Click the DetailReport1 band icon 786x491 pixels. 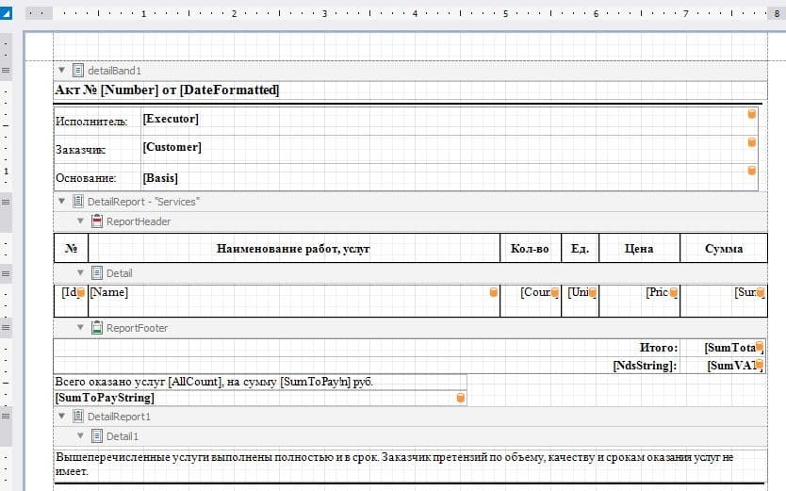coord(78,416)
